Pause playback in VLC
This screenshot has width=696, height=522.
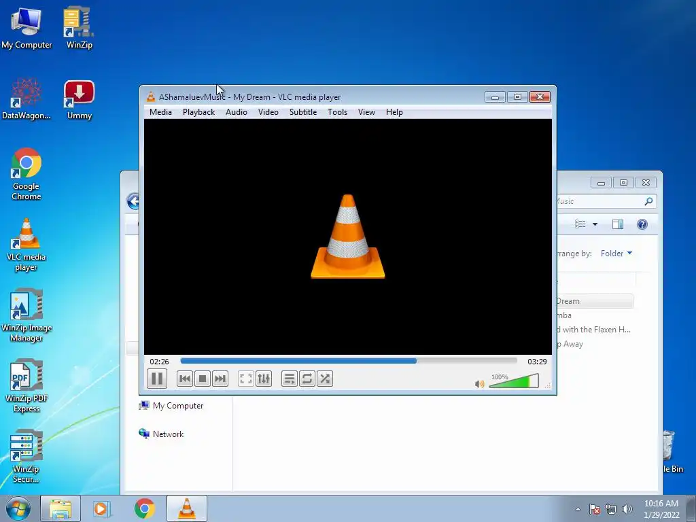pos(157,379)
